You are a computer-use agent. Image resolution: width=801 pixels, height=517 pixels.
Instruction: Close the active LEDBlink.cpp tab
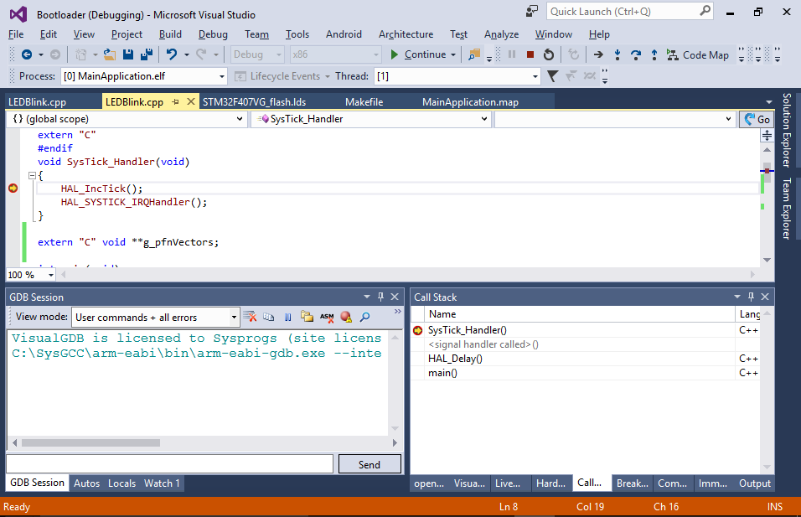coord(190,101)
